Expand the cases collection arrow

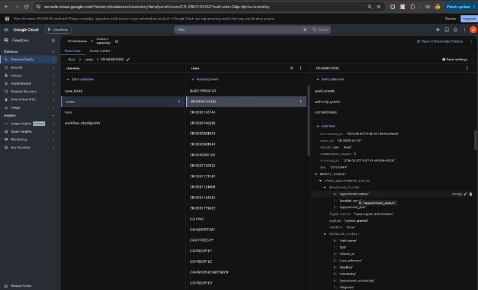pyautogui.click(x=179, y=101)
